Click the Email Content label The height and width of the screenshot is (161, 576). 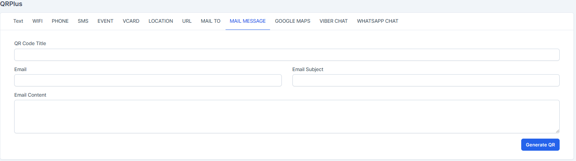click(x=30, y=95)
